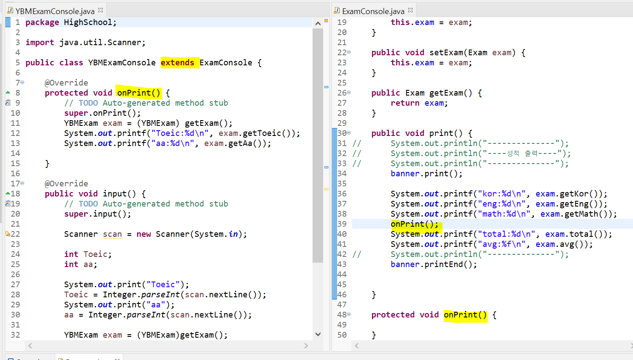This screenshot has width=633, height=360.
Task: Click the left editor vertical scrollbar thumb
Action: point(318,145)
